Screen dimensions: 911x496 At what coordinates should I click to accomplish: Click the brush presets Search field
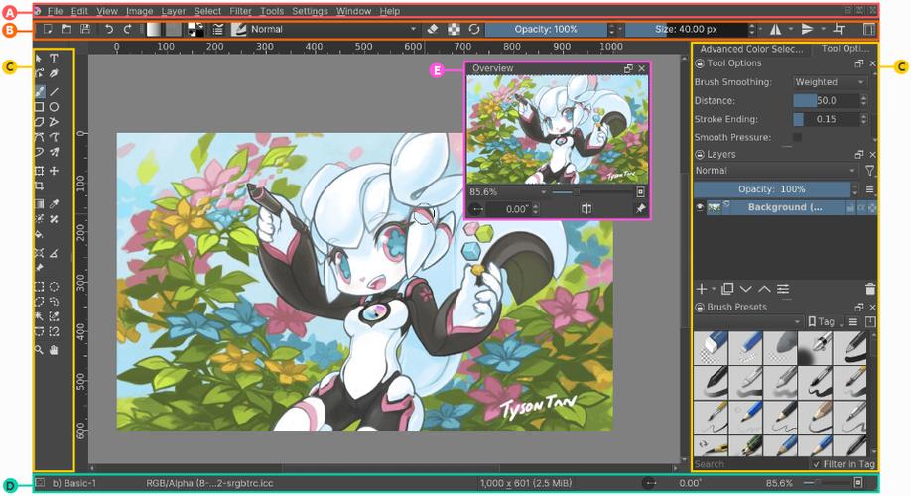pyautogui.click(x=749, y=464)
